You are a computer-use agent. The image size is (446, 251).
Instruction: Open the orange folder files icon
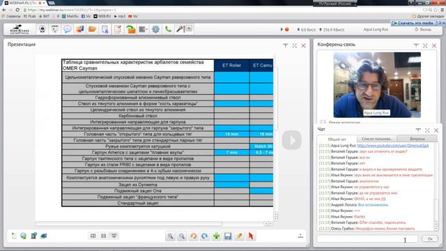(x=93, y=29)
